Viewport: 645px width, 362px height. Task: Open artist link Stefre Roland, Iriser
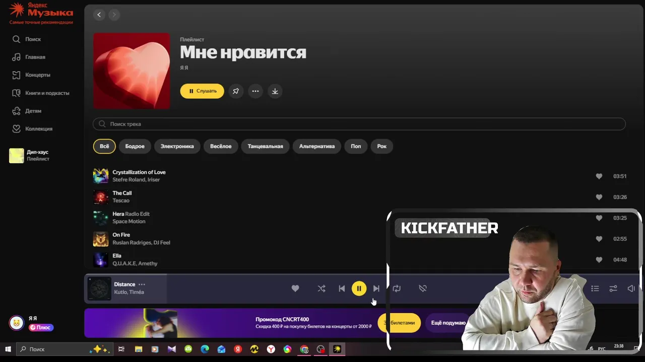[x=136, y=179]
